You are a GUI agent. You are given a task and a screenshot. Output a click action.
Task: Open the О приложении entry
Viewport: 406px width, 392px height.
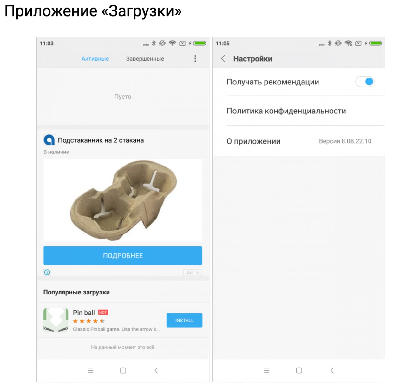click(299, 141)
